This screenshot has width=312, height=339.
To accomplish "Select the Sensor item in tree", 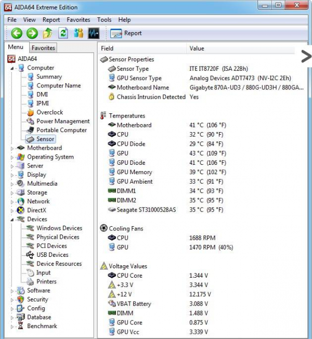I will 45,139.
